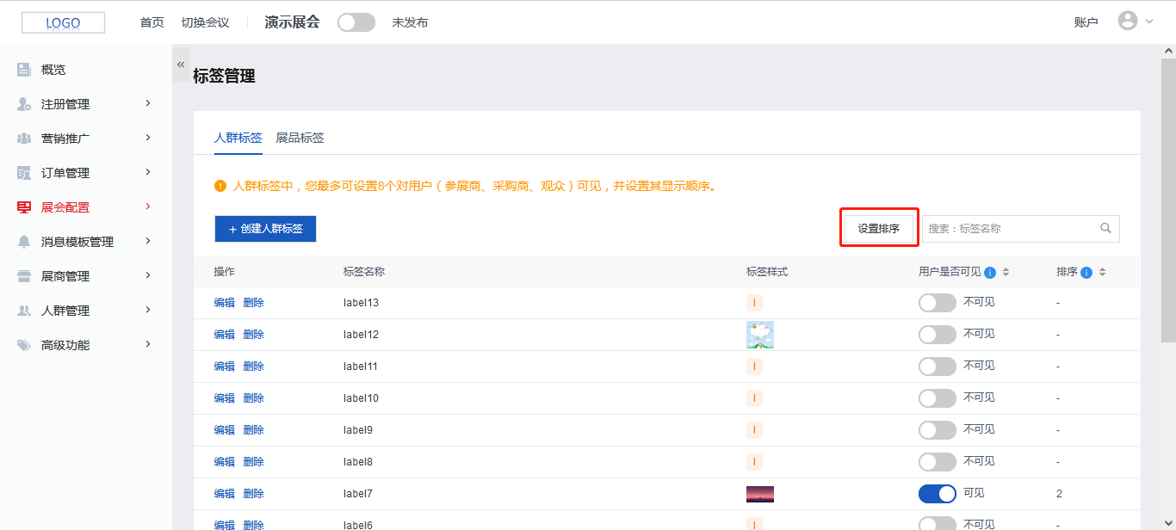Go to 首页 in top navigation
The width and height of the screenshot is (1176, 530).
[x=152, y=22]
